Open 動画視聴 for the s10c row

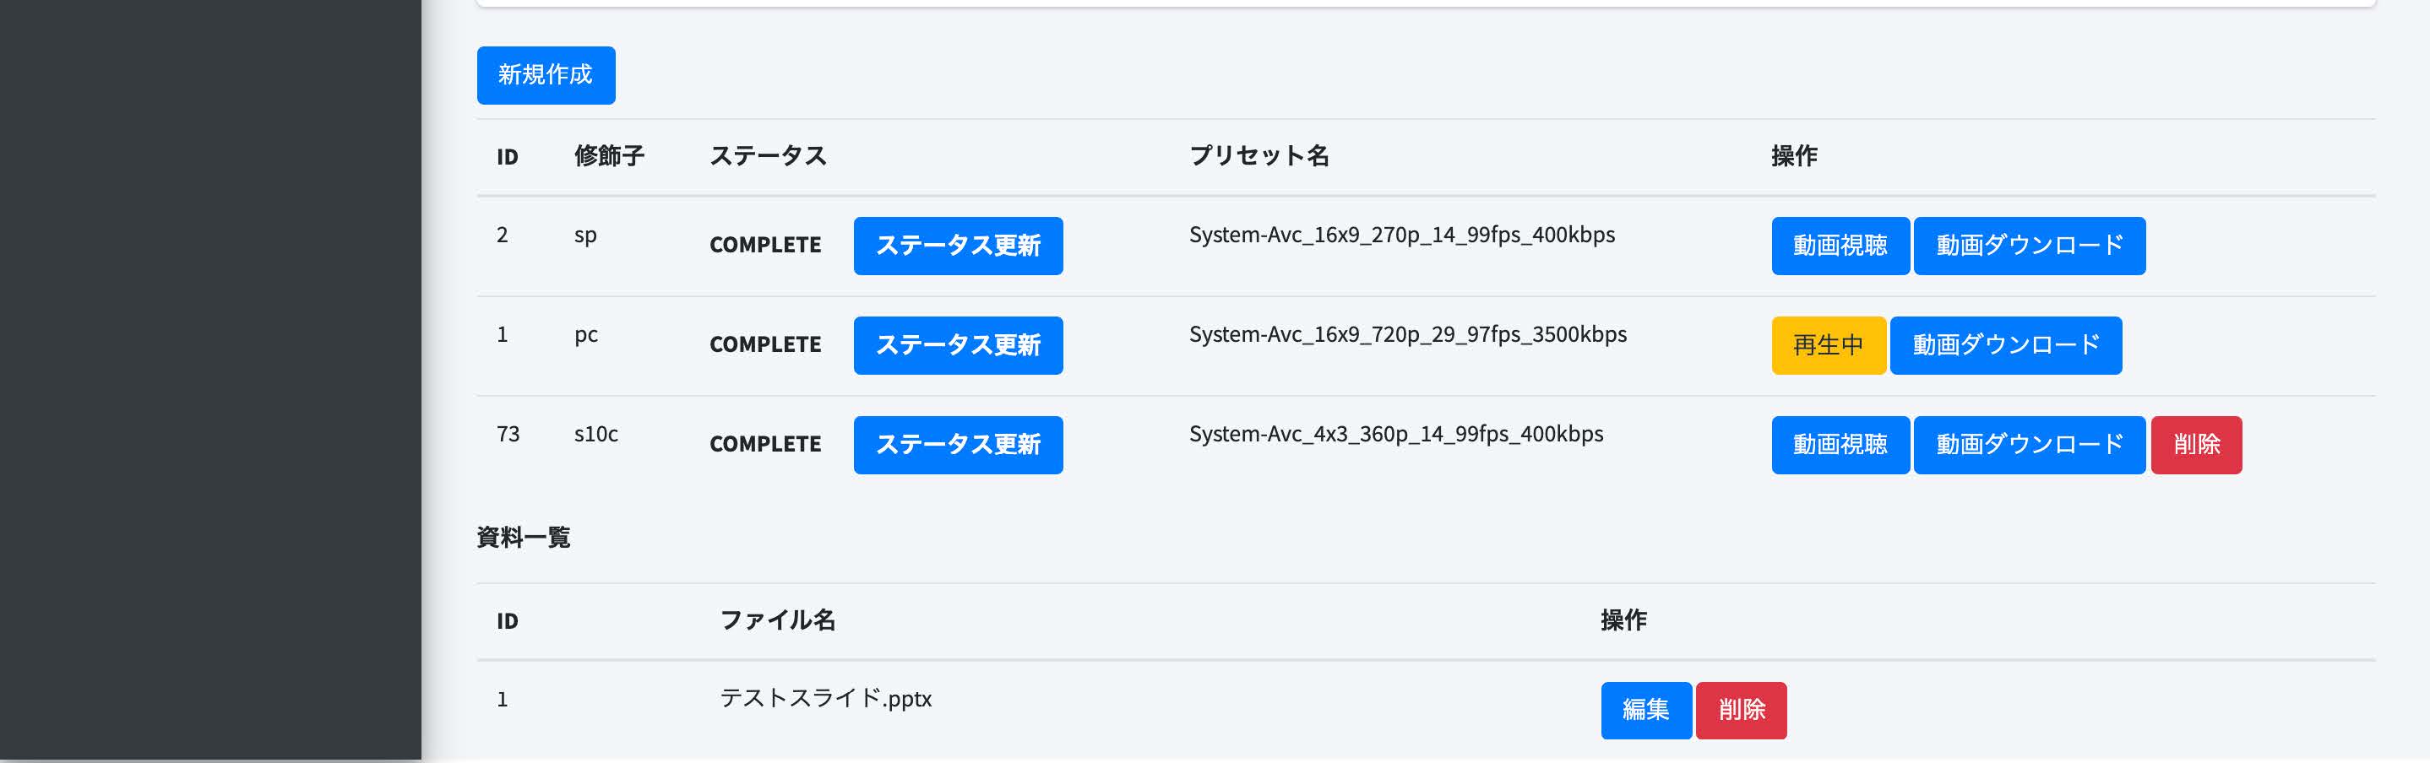point(1840,445)
